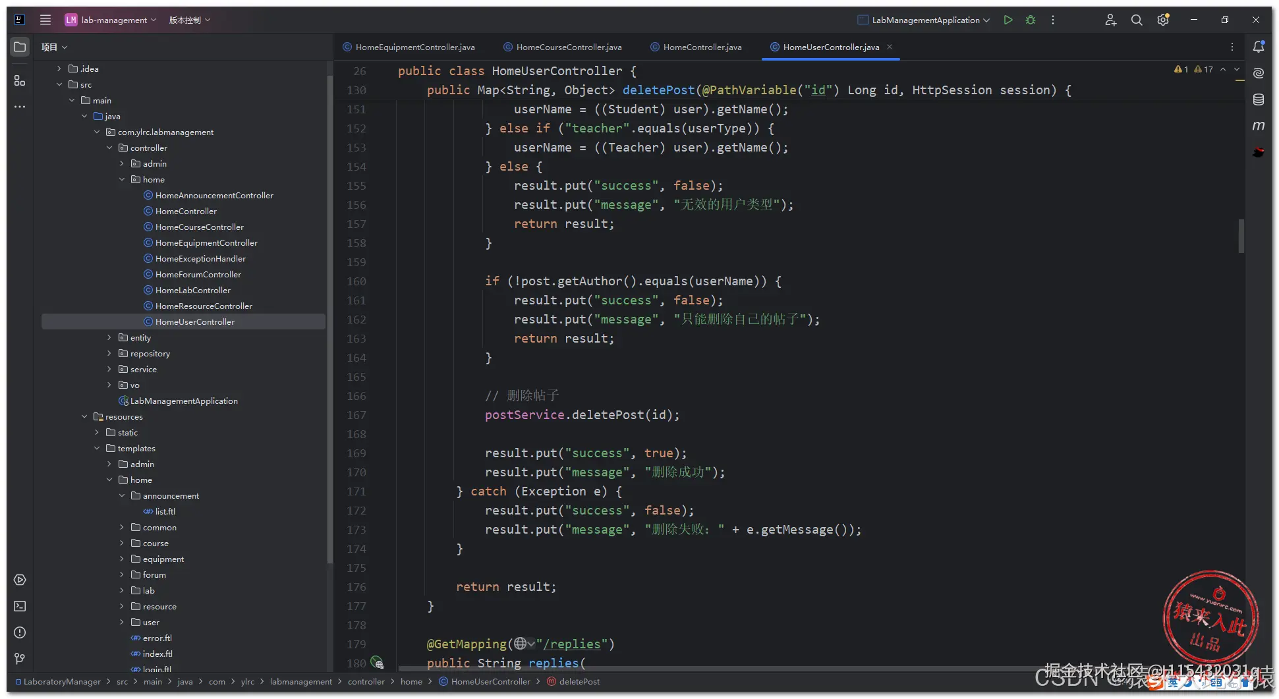The height and width of the screenshot is (699, 1279).
Task: Debug LabManagementApplication
Action: 1031,20
